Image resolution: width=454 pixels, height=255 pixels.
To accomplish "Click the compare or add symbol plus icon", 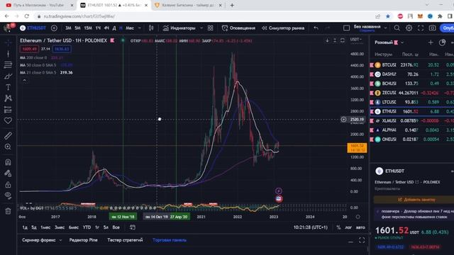I will (54, 28).
